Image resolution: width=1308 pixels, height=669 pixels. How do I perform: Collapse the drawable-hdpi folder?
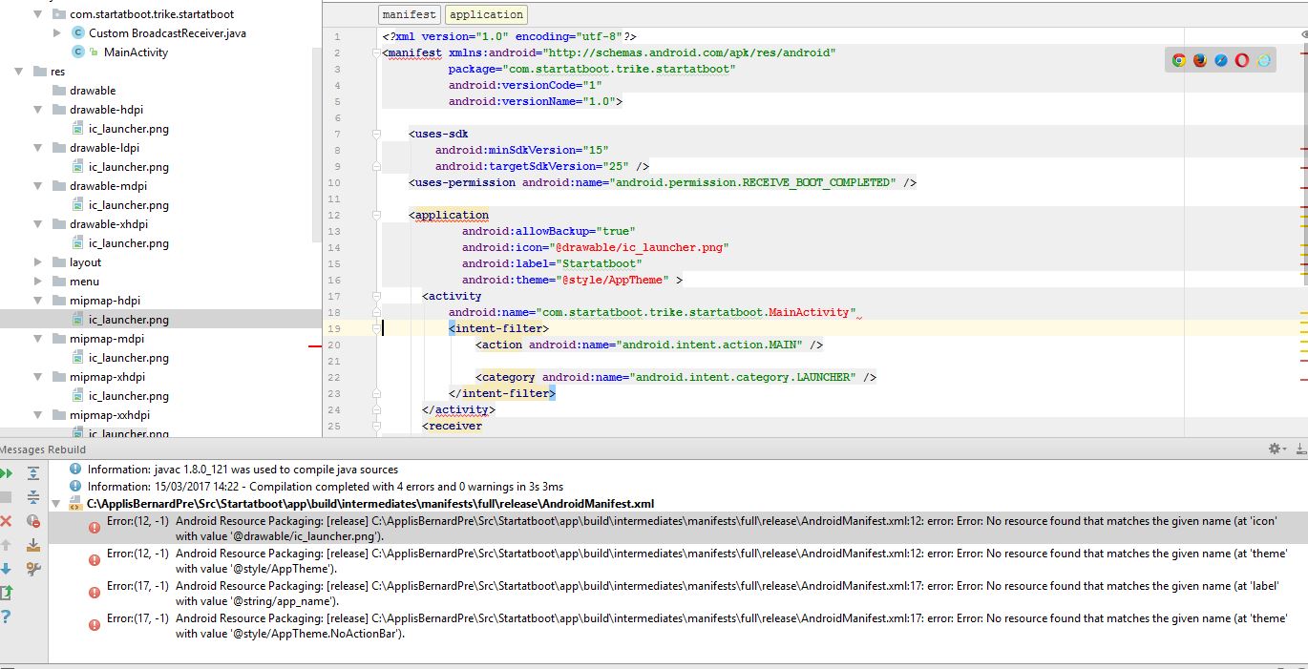[38, 110]
